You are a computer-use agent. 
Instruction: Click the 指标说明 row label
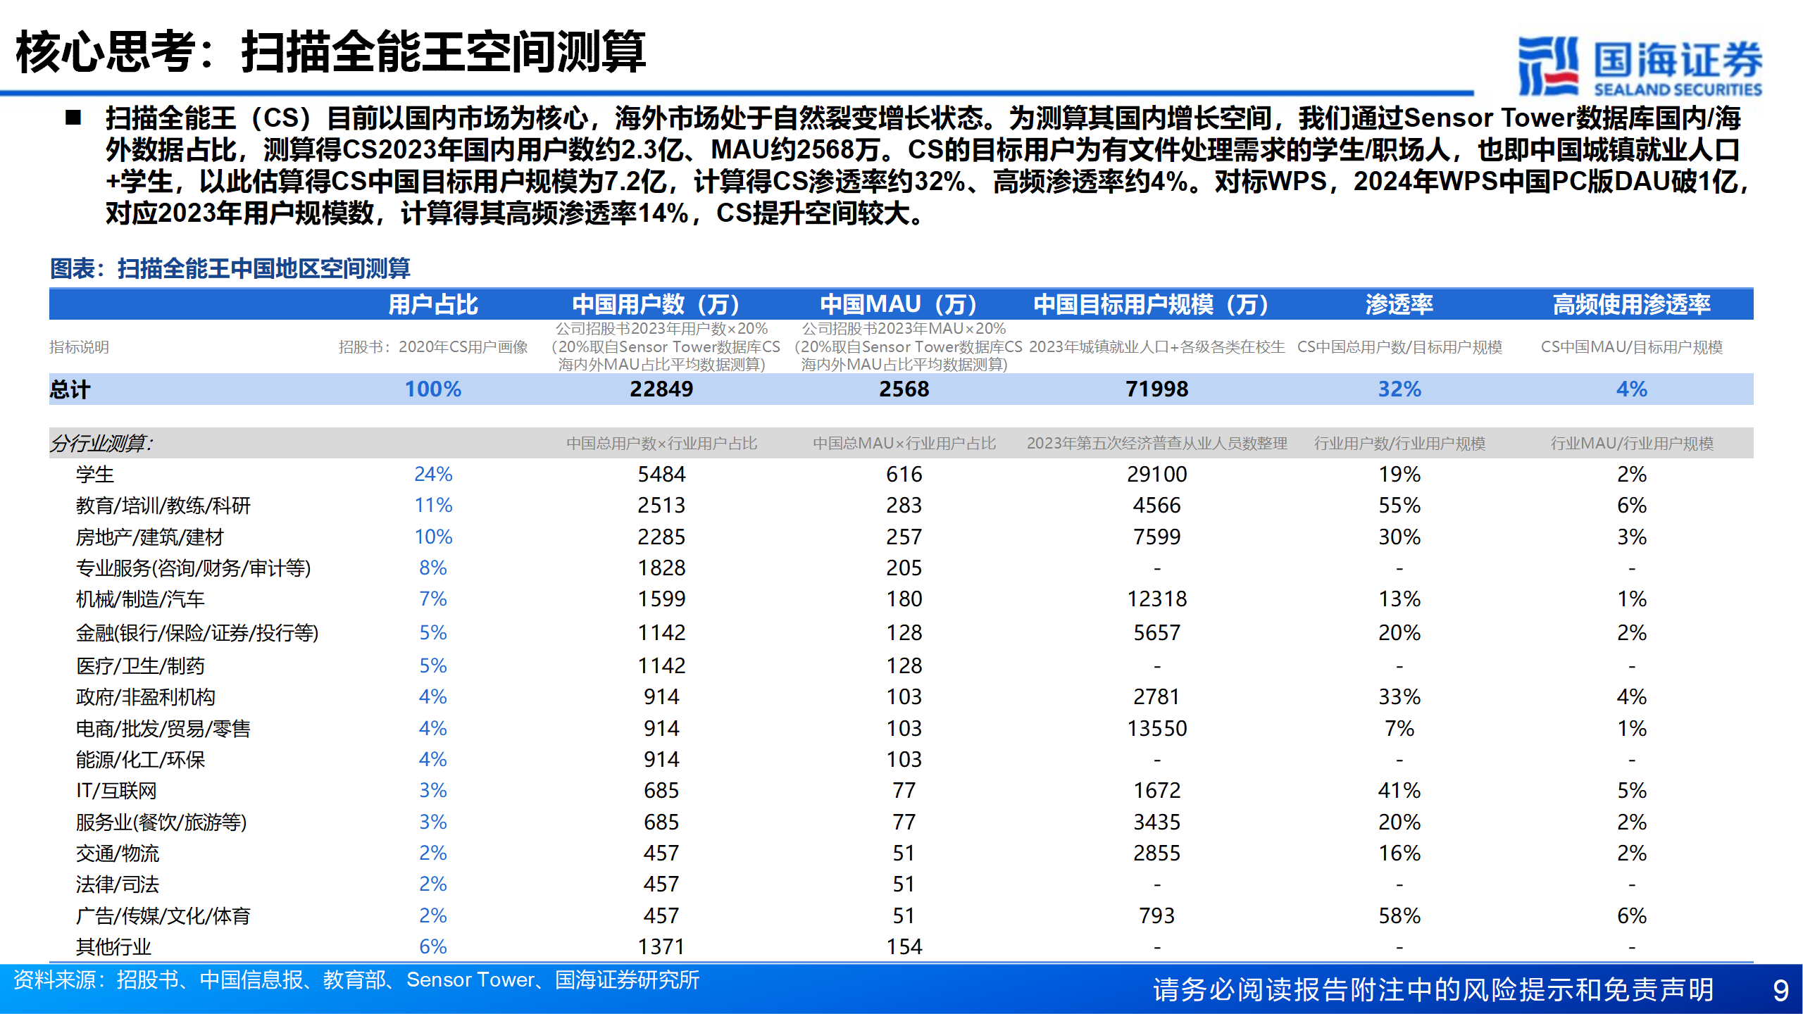coord(79,347)
